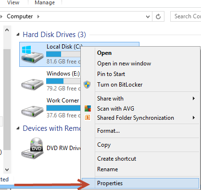Click the Work Corner usage bar
This screenshot has height=190, width=201.
coord(63,108)
